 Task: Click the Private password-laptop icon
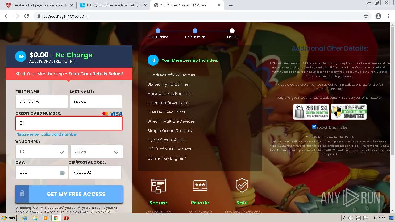point(200,185)
